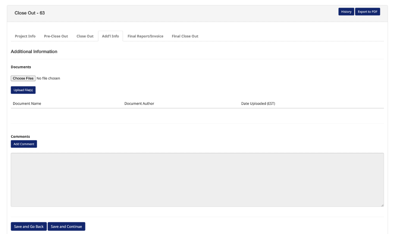Click the comments text area resize handle

[382, 205]
